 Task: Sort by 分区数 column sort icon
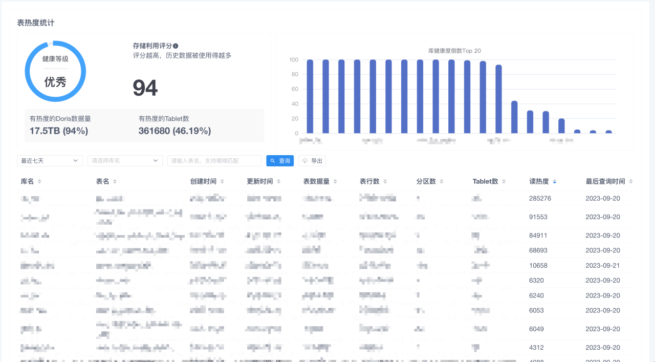441,182
